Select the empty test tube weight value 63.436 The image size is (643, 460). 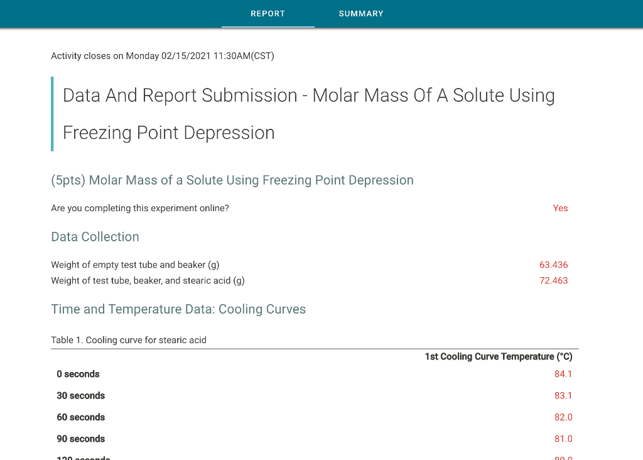click(x=554, y=265)
